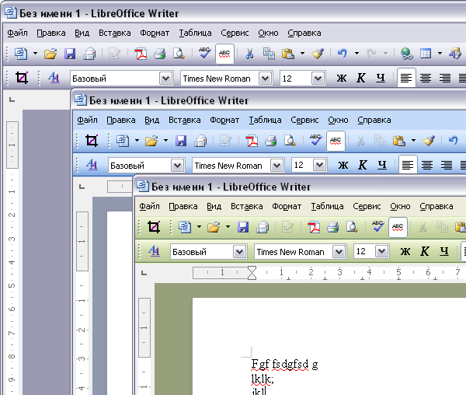
Task: Toggle Bold (Ж) in the front window
Action: point(404,252)
